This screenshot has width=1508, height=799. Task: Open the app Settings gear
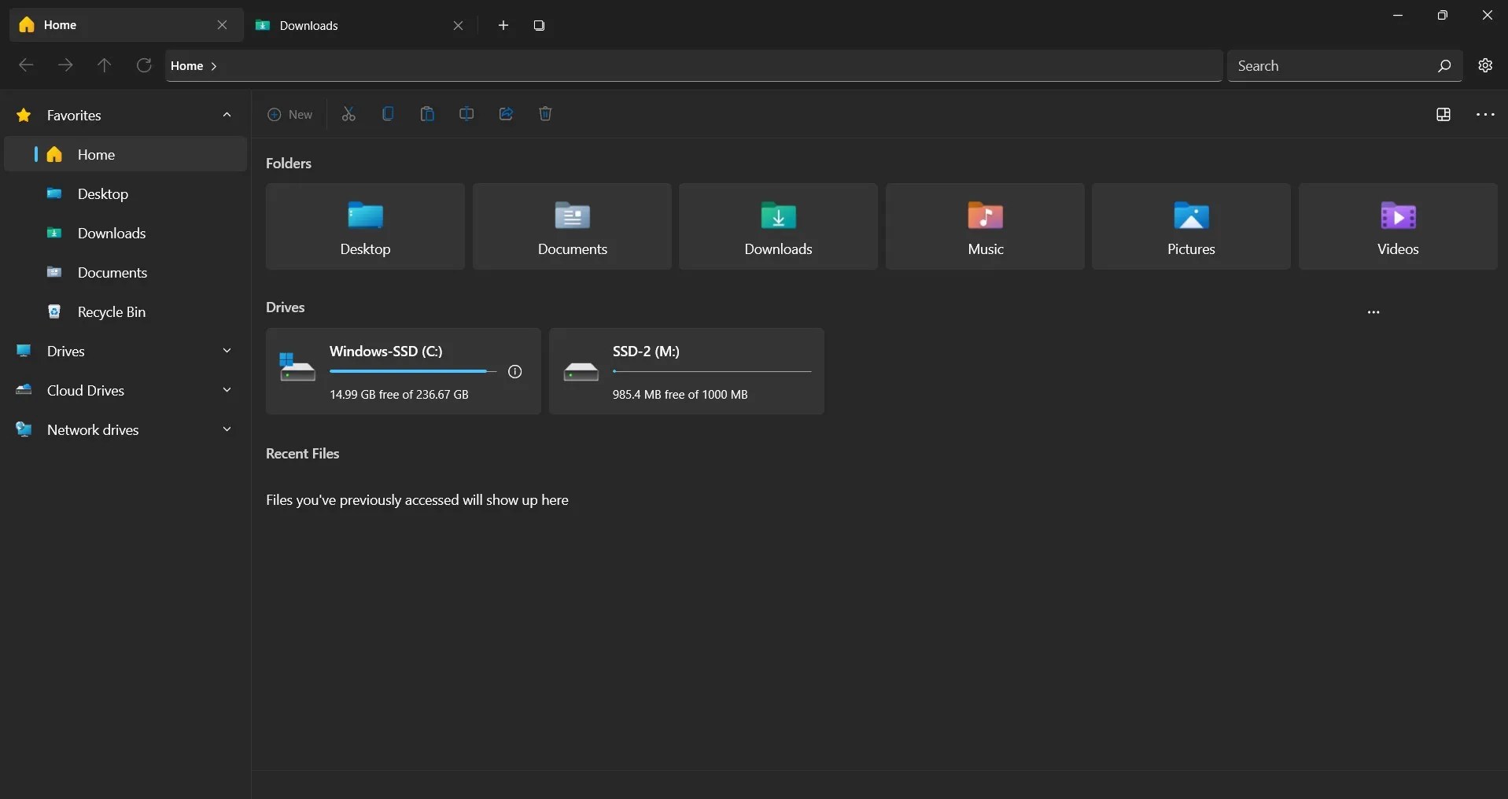coord(1486,65)
